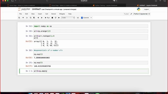168x94 pixels.
Task: Cut selected cells with scissors icon
Action: (x=27, y=18)
